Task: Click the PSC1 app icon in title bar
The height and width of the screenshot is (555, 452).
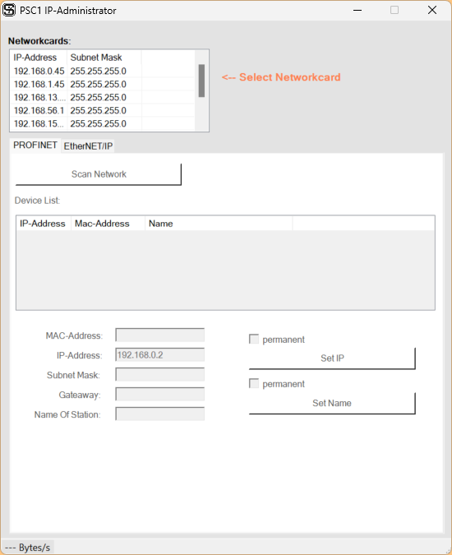Action: (x=9, y=10)
